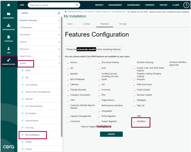Open Live Projects breadcrumb link
Screen dimensions: 191x152
[89, 12]
